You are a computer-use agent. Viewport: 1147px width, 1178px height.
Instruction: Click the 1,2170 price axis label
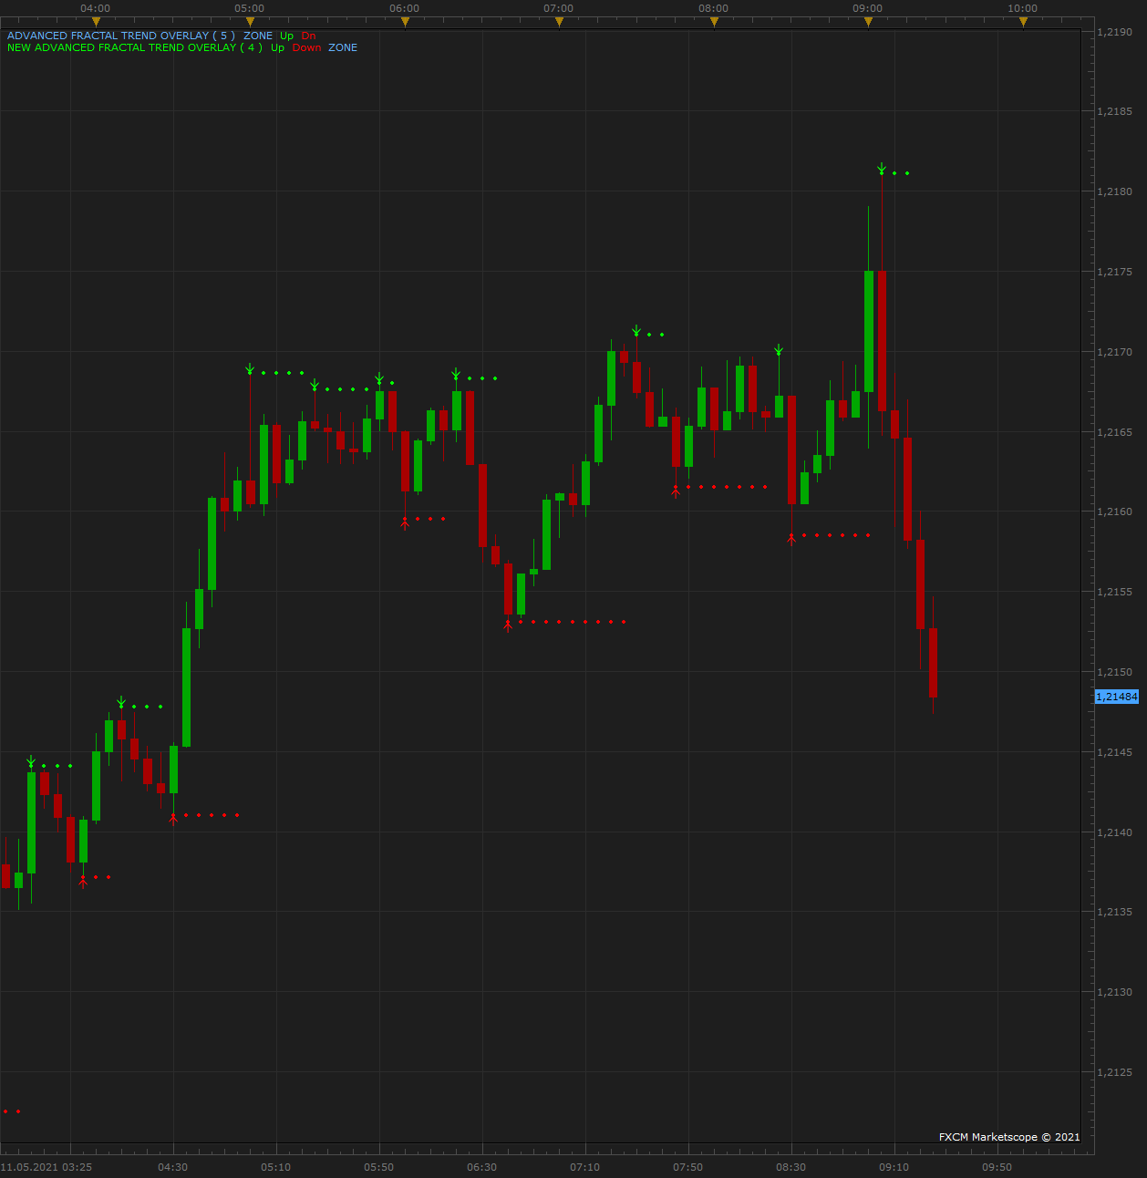click(1114, 352)
